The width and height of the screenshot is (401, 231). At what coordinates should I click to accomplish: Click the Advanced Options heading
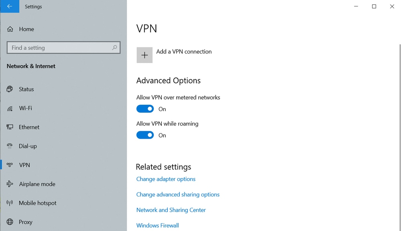tap(168, 81)
